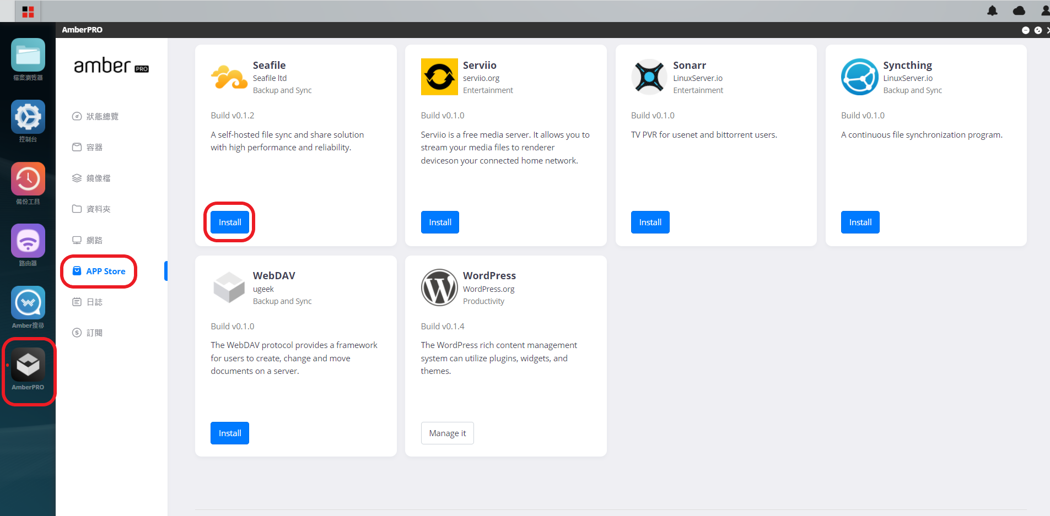This screenshot has height=516, width=1050.
Task: Install the Seafile app
Action: point(230,222)
